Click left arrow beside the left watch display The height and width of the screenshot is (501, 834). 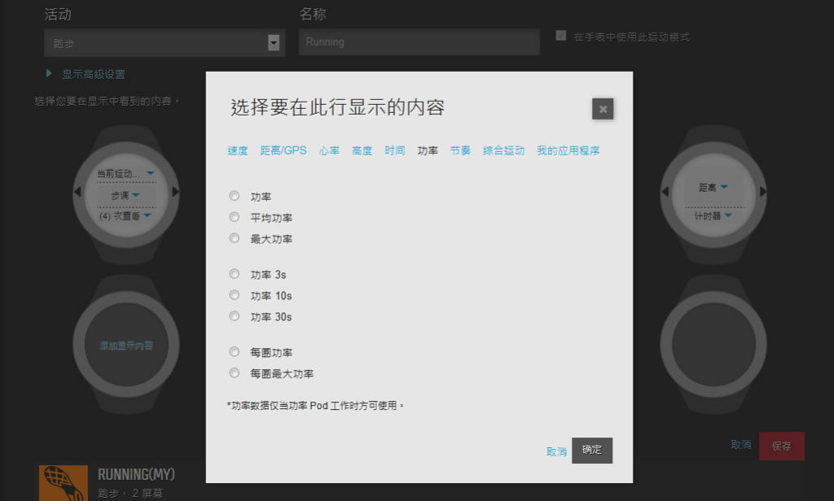[x=78, y=192]
